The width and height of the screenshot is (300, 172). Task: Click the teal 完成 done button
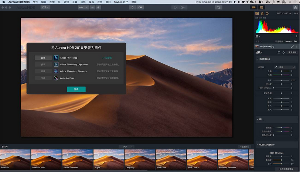pos(76,89)
